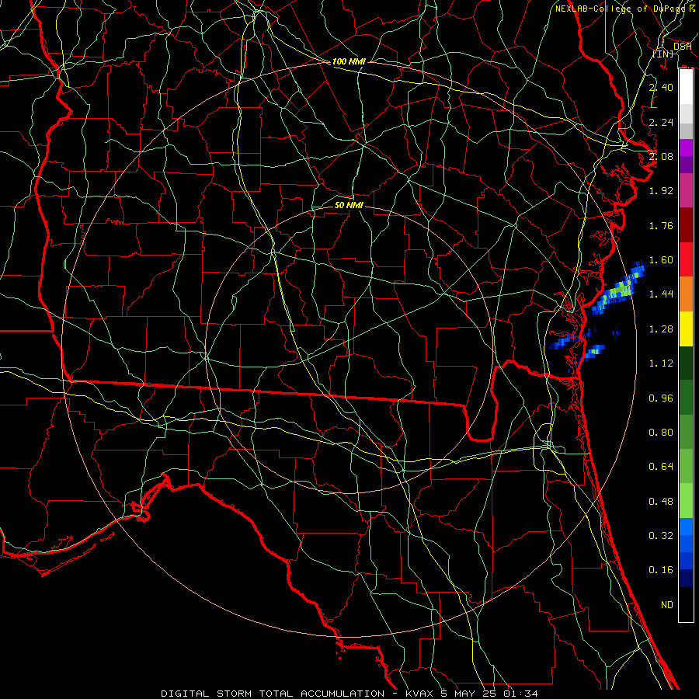Click the bright red 1.60 legend color block
Screen dimensions: 699x699
pyautogui.click(x=686, y=259)
